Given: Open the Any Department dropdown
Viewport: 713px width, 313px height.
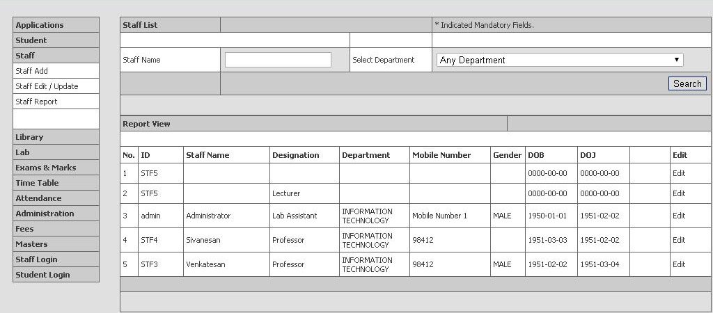Looking at the screenshot, I should [x=560, y=60].
